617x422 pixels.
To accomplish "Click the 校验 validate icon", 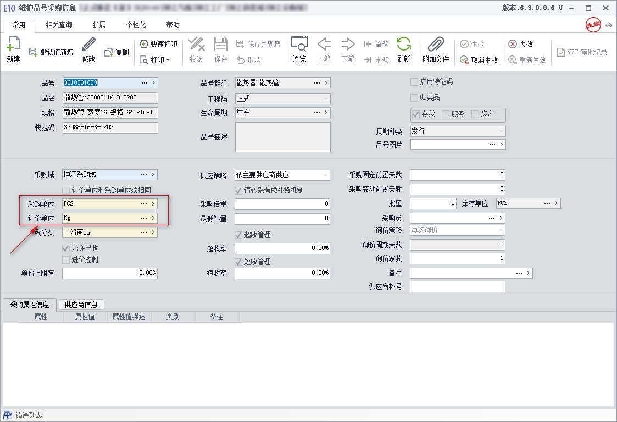I will [196, 44].
